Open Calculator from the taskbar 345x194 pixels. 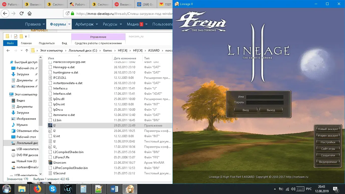tap(84, 189)
